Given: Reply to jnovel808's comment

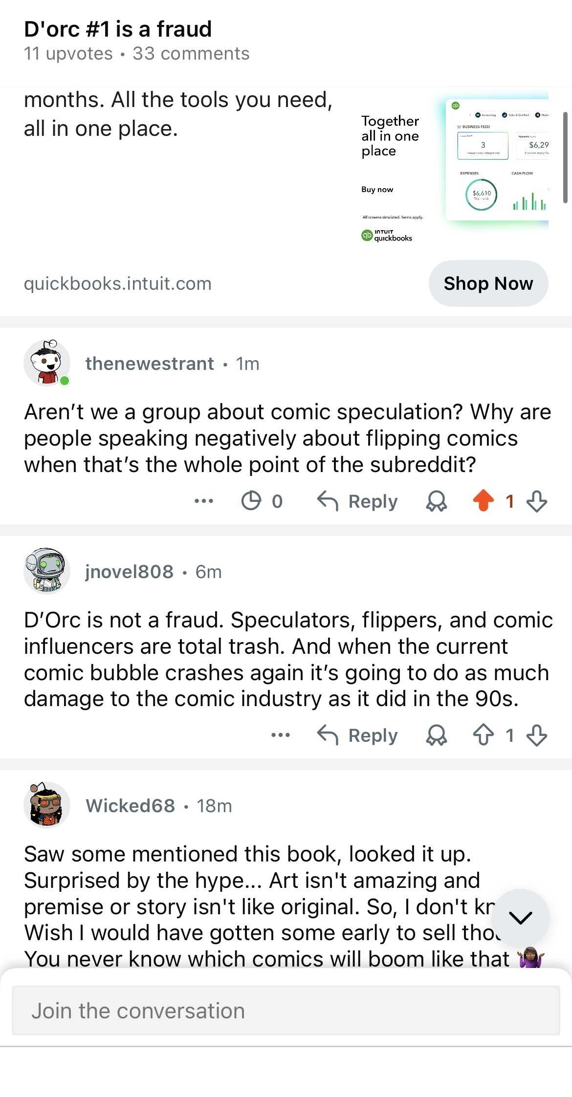Looking at the screenshot, I should pyautogui.click(x=357, y=735).
